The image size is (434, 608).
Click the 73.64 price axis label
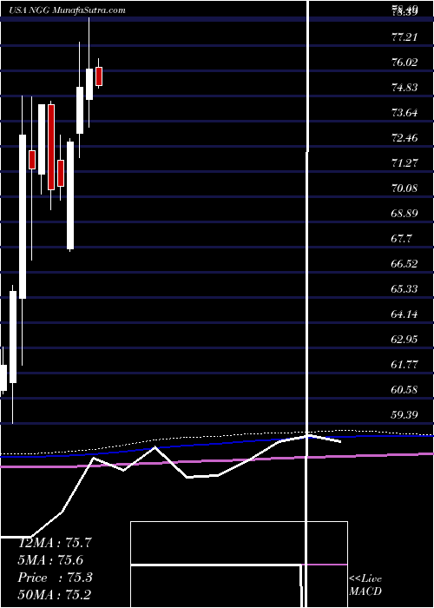point(404,113)
